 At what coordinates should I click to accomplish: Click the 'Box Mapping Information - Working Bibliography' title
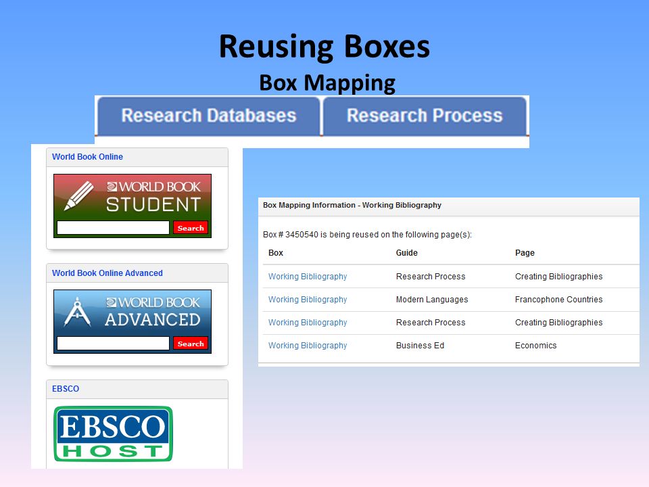352,205
